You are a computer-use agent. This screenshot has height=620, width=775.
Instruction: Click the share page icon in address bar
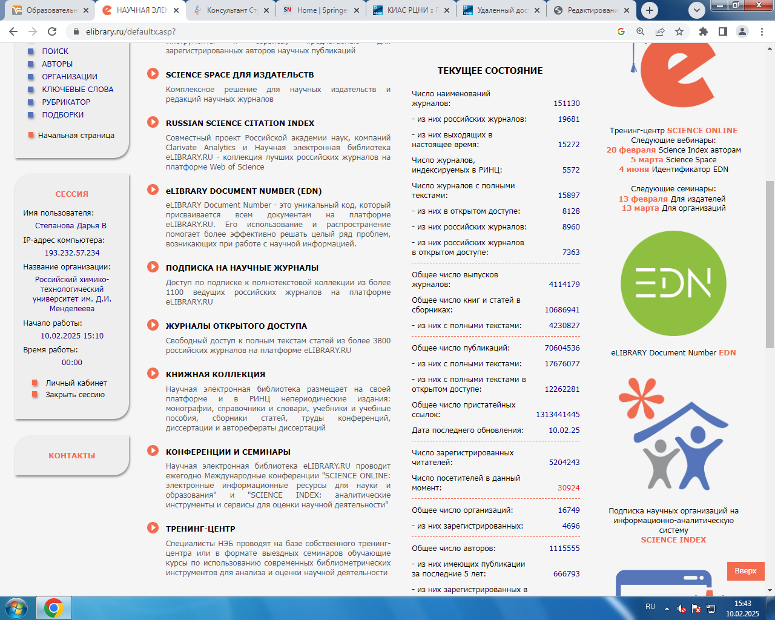(660, 31)
